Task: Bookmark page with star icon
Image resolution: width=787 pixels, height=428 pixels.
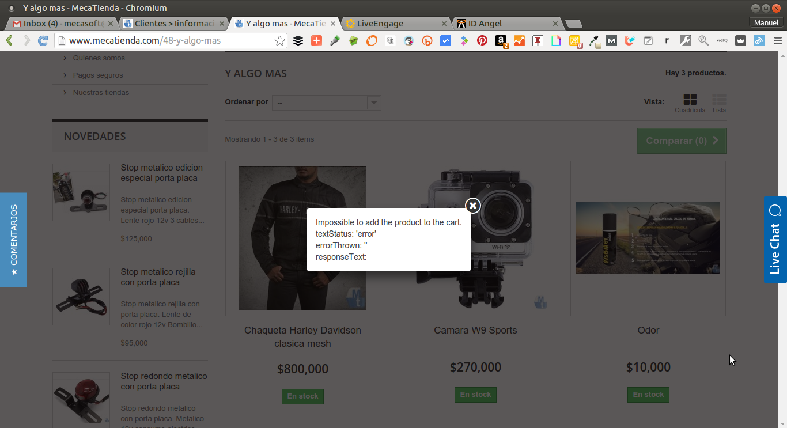Action: click(x=279, y=40)
